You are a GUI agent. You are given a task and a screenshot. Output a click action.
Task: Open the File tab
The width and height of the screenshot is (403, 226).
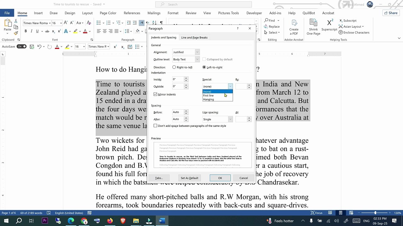(7, 13)
